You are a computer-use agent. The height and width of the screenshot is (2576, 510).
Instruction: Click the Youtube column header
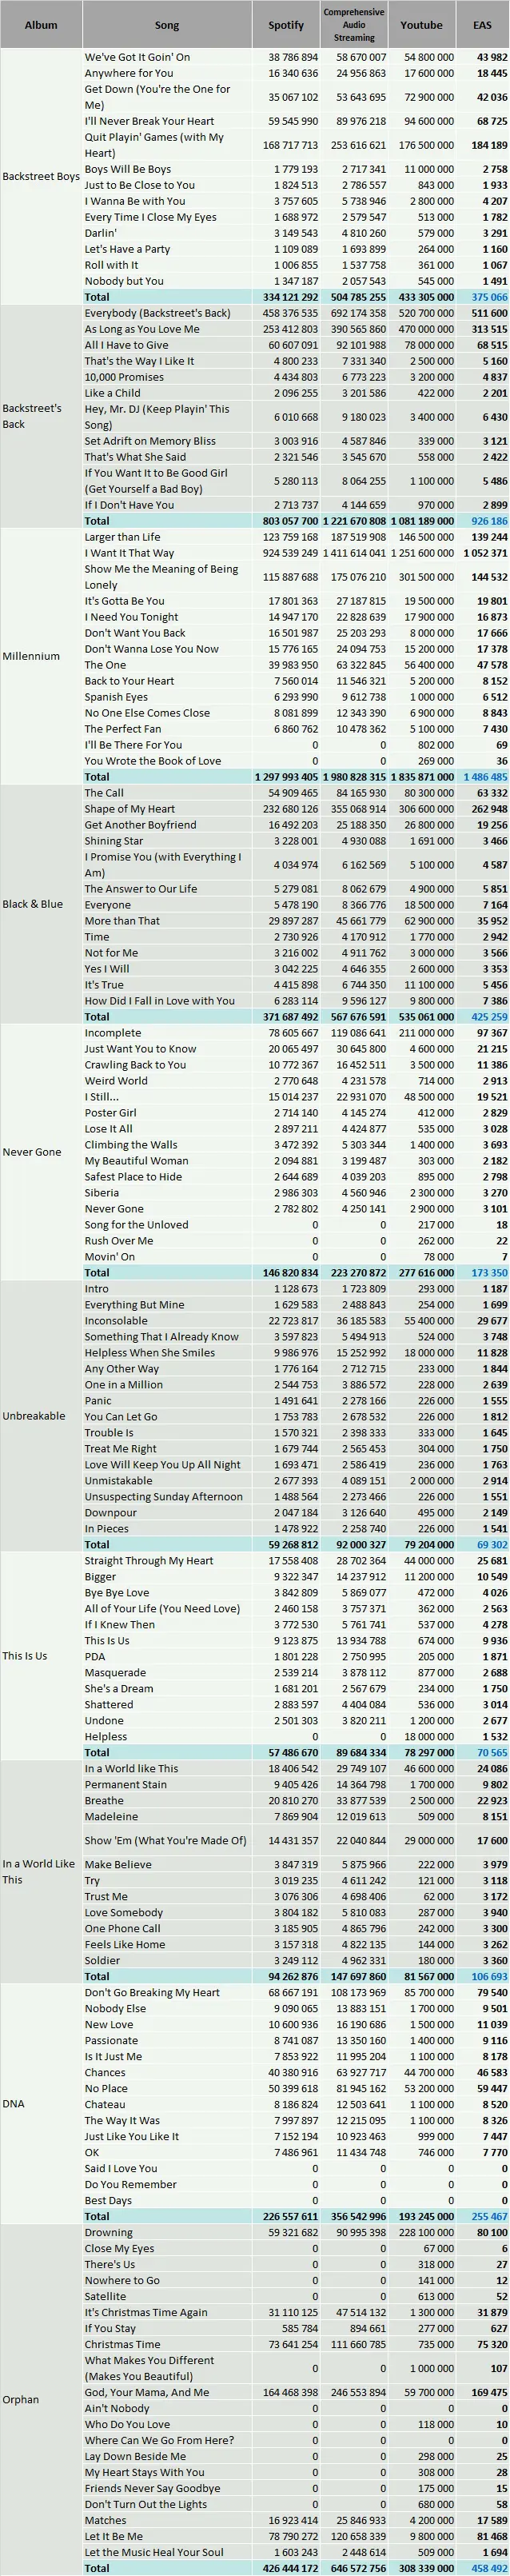[x=421, y=25]
